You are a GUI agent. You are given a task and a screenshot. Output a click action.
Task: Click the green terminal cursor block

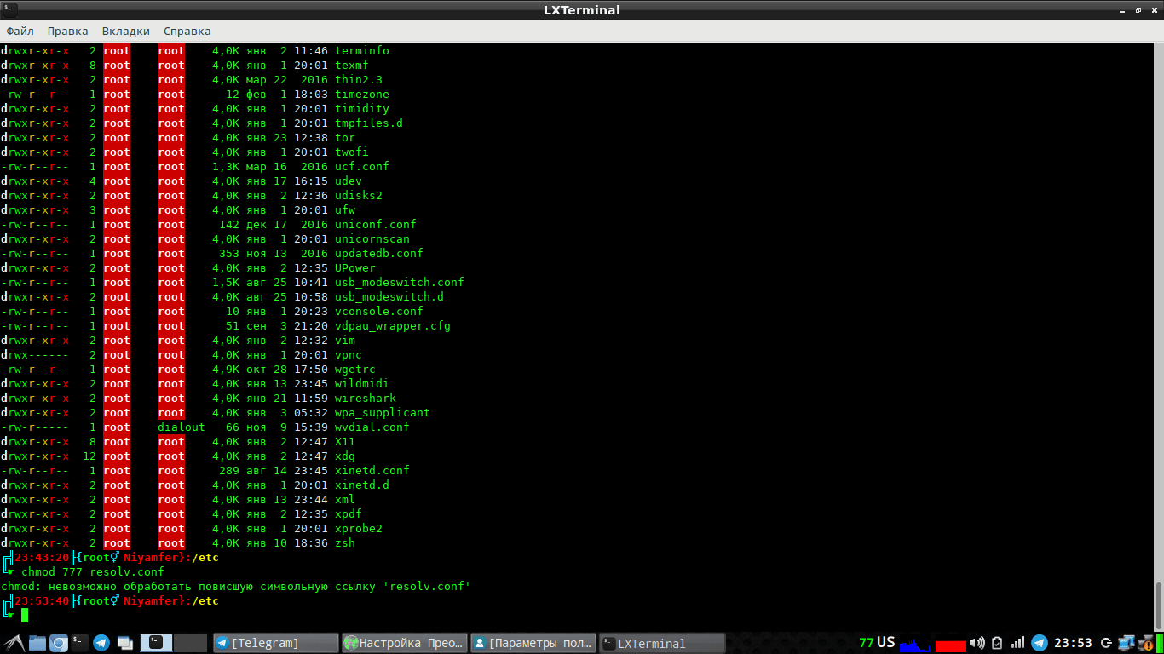pos(25,615)
